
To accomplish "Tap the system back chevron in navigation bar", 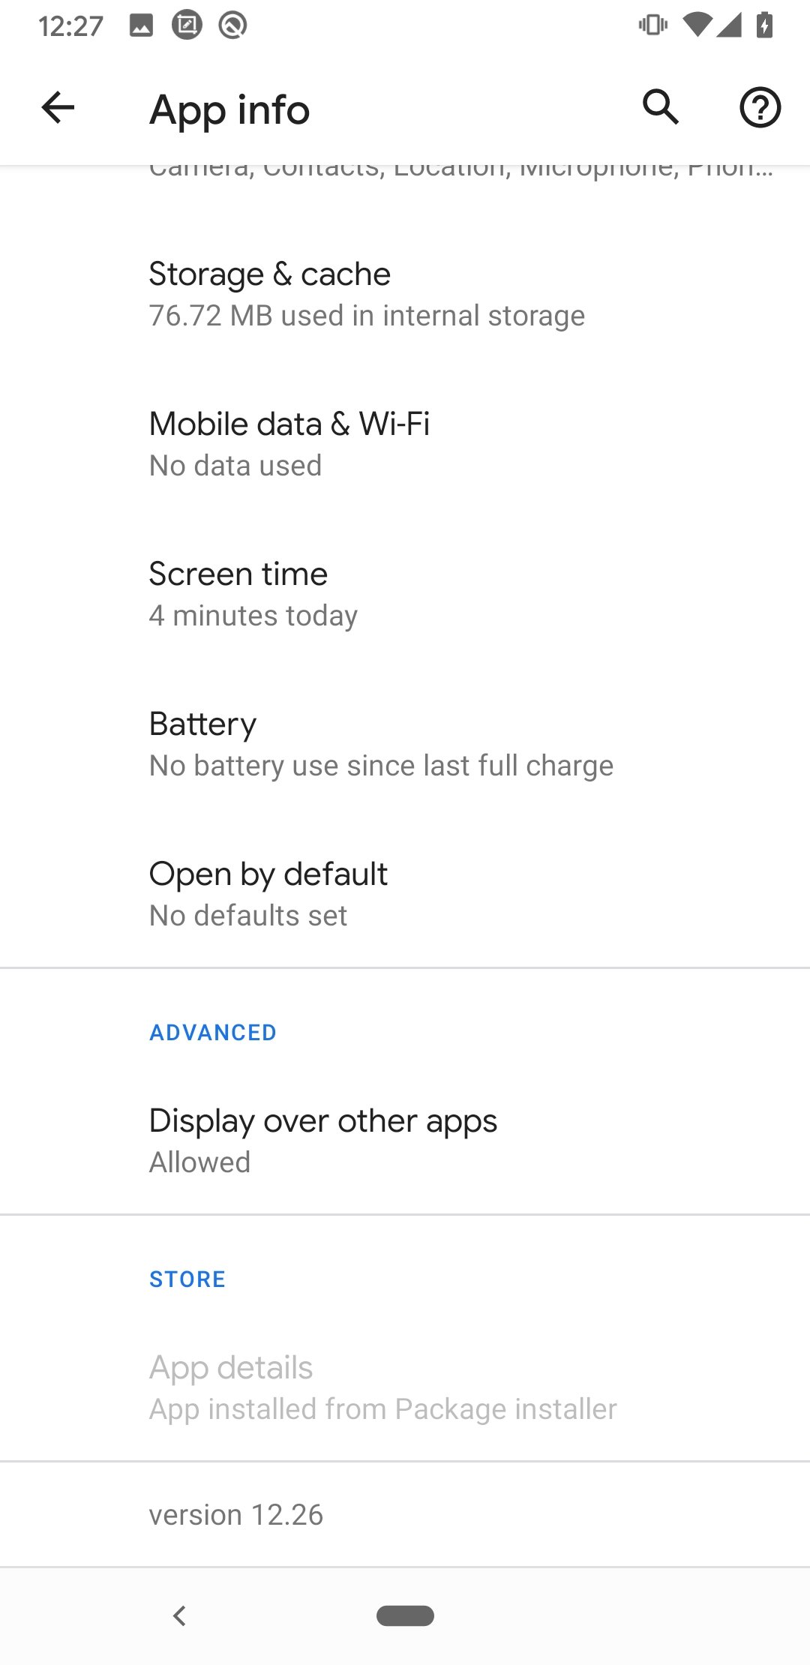I will 179,1615.
